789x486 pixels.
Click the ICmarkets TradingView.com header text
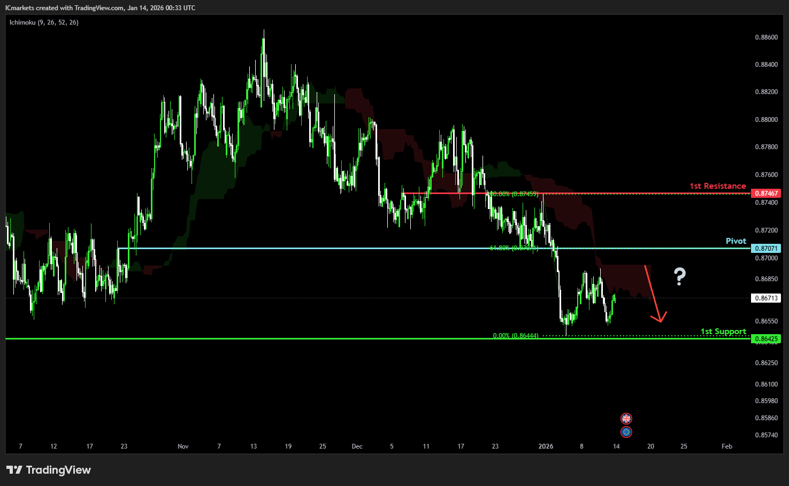coord(100,8)
